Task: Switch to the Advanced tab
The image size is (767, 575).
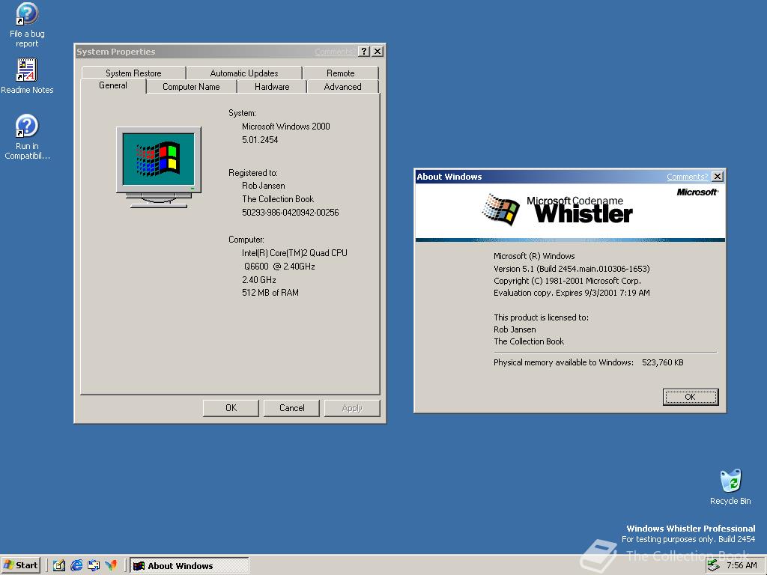Action: click(342, 87)
